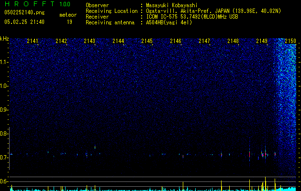Click the 2141 time axis label
This screenshot has width=301, height=191.
[33, 41]
